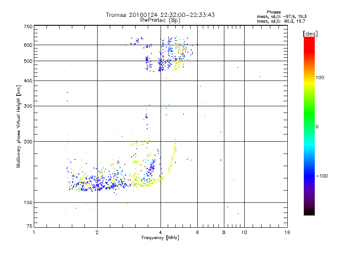338x253 pixels.
Task: Click the x-axis tick label '2'
Action: coord(97,232)
